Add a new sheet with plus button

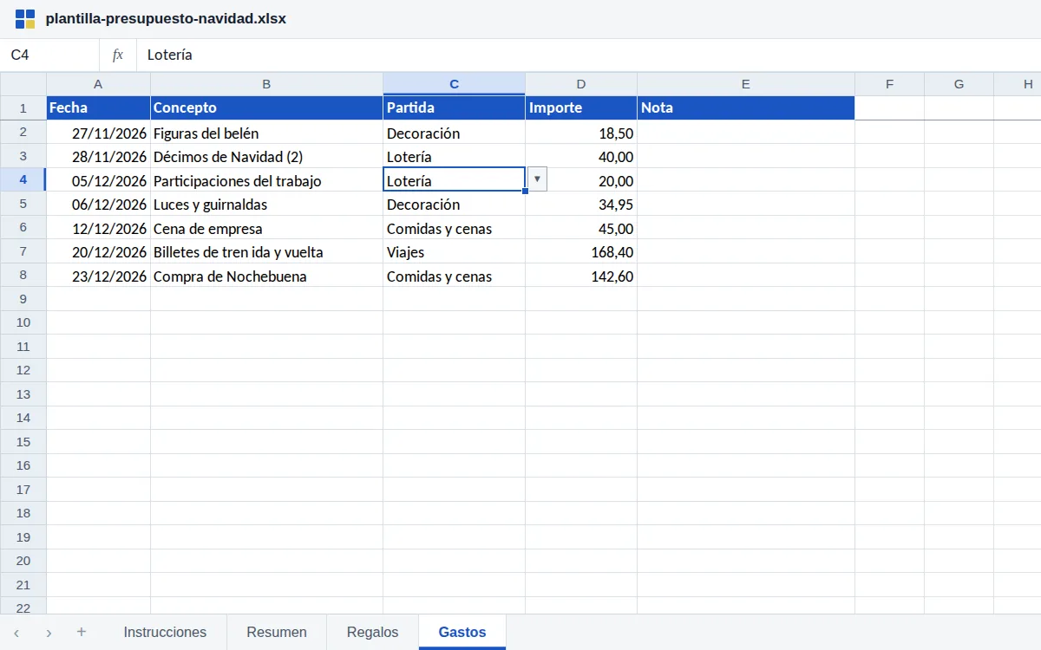coord(82,632)
